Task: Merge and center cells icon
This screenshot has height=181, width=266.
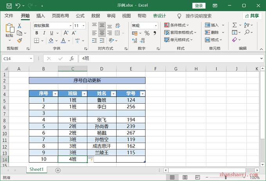Action: click(117, 33)
